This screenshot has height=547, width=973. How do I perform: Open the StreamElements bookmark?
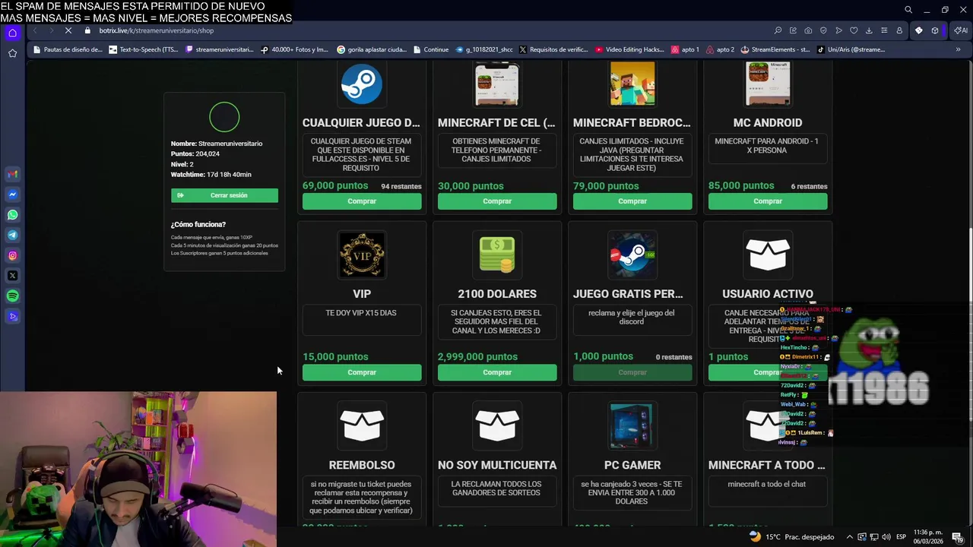[x=775, y=49]
